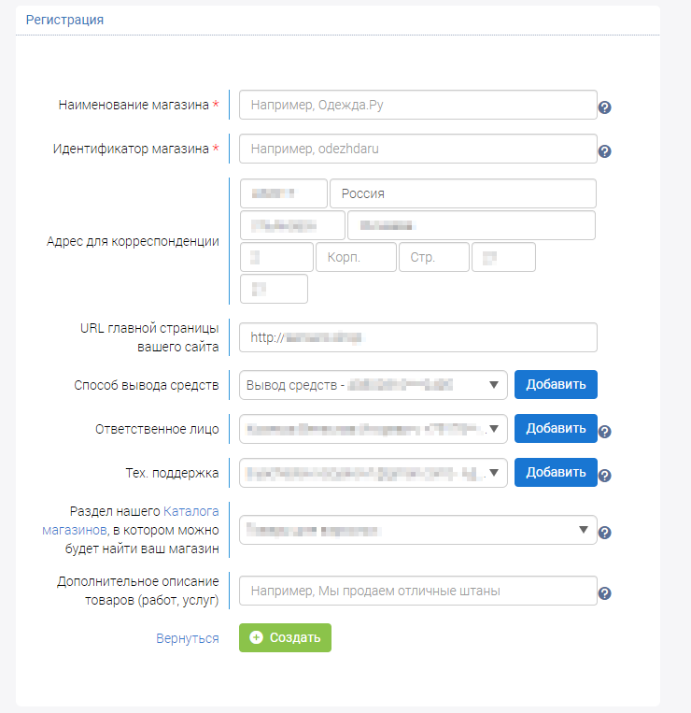Focus the Наименование магазина input field
Screen dimensions: 691x713
coord(417,106)
